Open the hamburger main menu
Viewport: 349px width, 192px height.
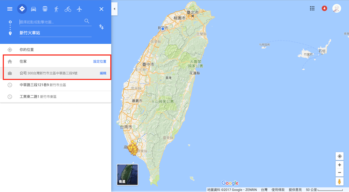(9, 9)
